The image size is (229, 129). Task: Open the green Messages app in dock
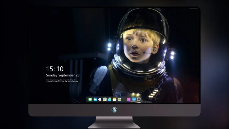[90, 100]
